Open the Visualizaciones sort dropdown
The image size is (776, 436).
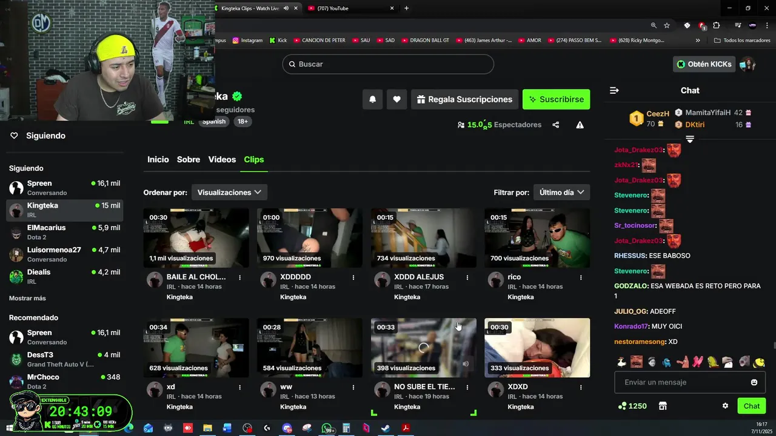pyautogui.click(x=229, y=193)
